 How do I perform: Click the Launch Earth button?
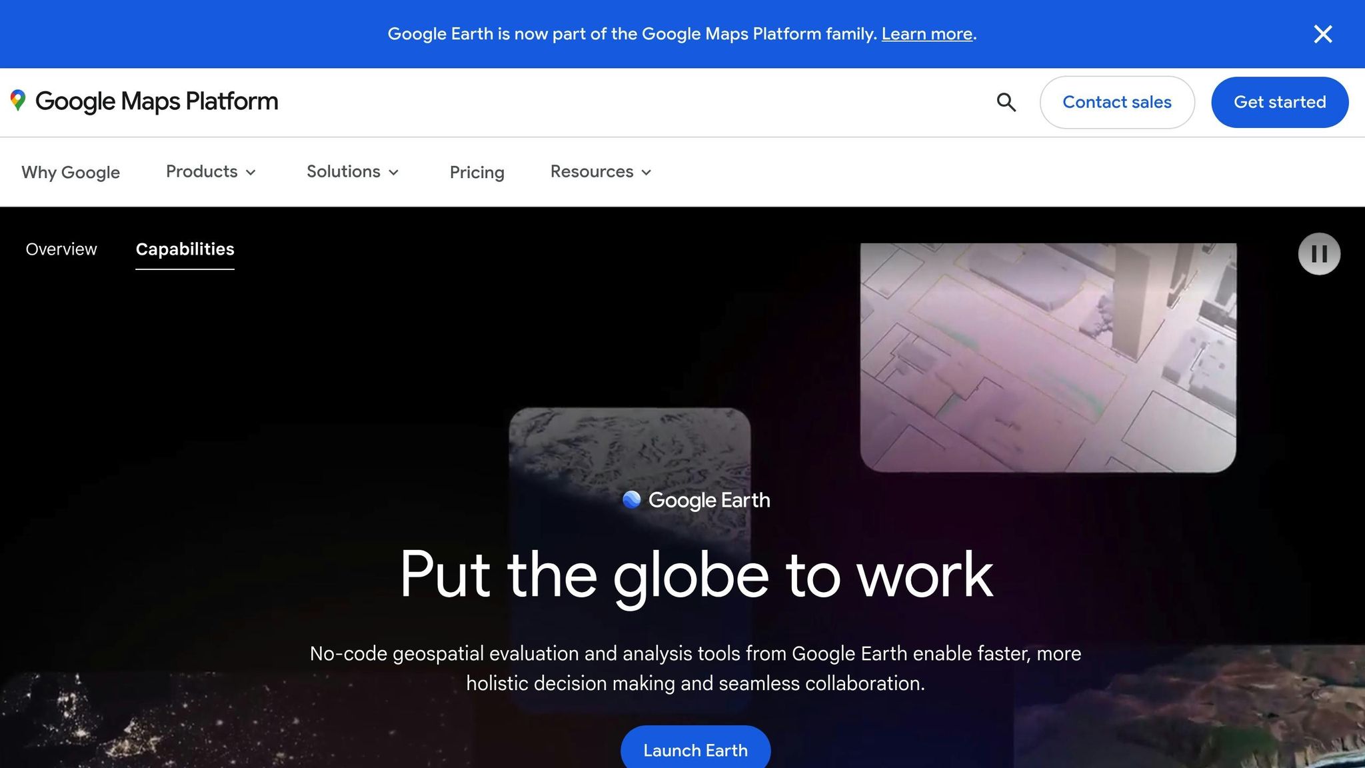[x=695, y=749]
